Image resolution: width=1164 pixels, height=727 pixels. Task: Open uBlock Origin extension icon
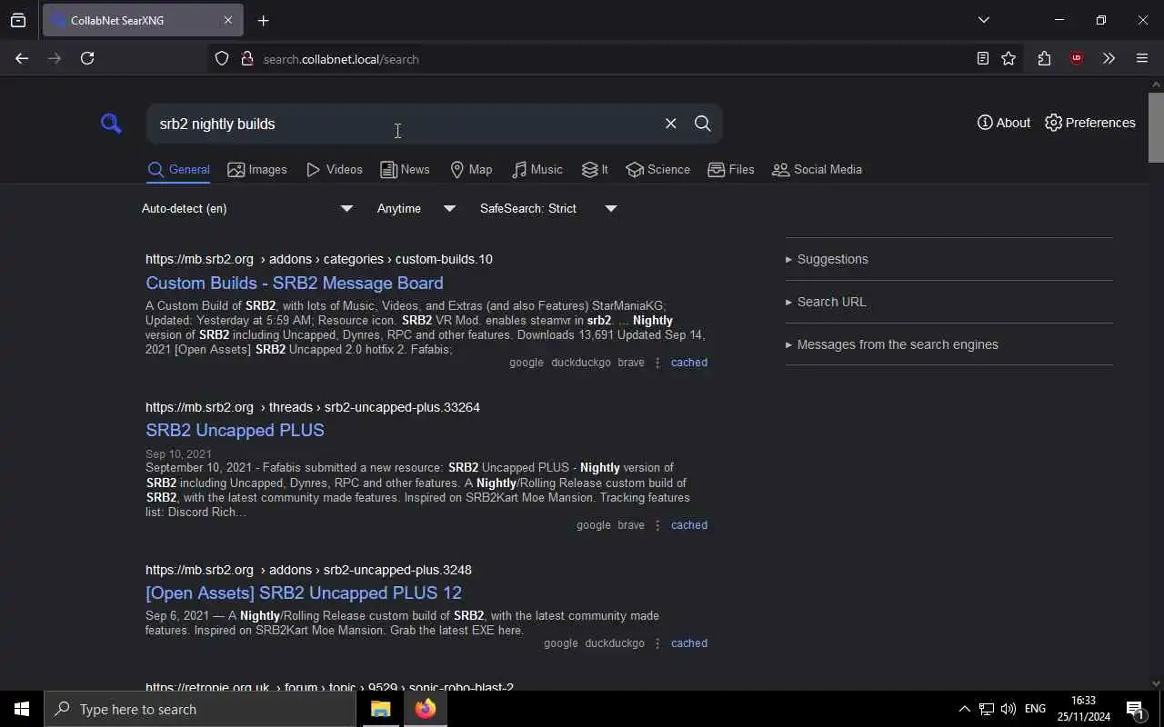pos(1077,59)
